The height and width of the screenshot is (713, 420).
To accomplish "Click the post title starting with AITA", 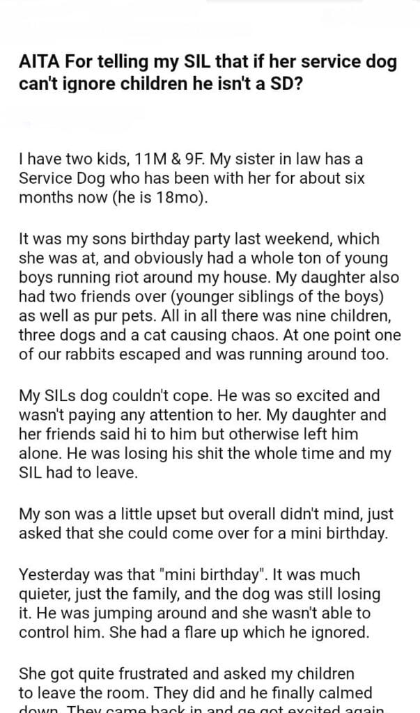I will click(x=208, y=72).
